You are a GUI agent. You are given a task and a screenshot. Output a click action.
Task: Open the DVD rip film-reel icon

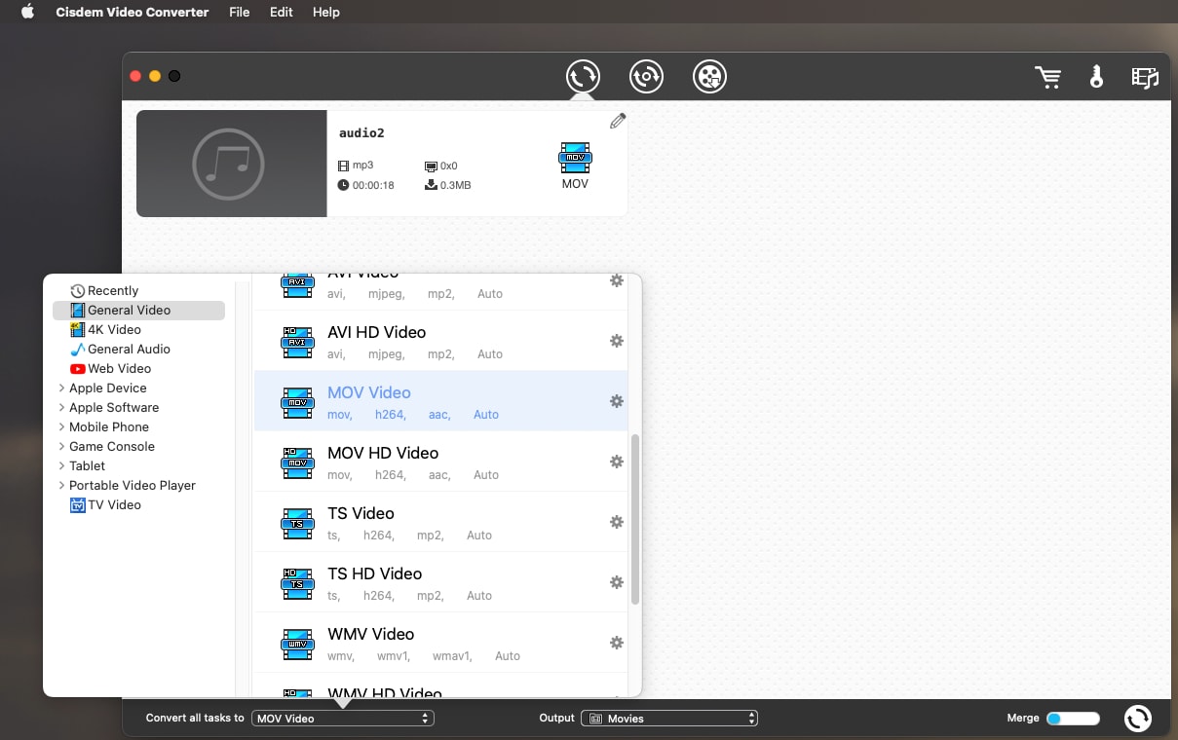coord(709,76)
